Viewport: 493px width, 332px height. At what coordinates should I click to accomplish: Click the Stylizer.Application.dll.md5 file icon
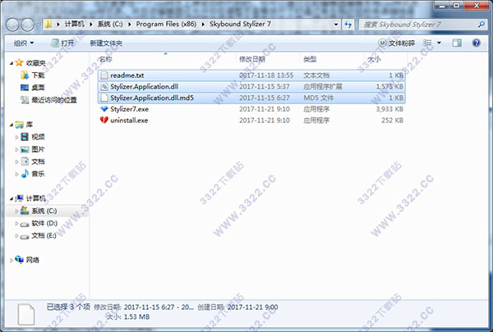click(x=104, y=98)
